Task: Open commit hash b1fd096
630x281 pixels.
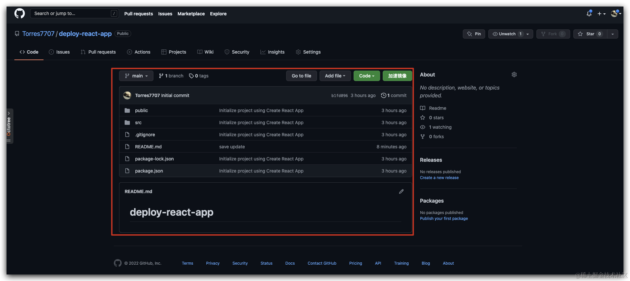Action: point(340,96)
